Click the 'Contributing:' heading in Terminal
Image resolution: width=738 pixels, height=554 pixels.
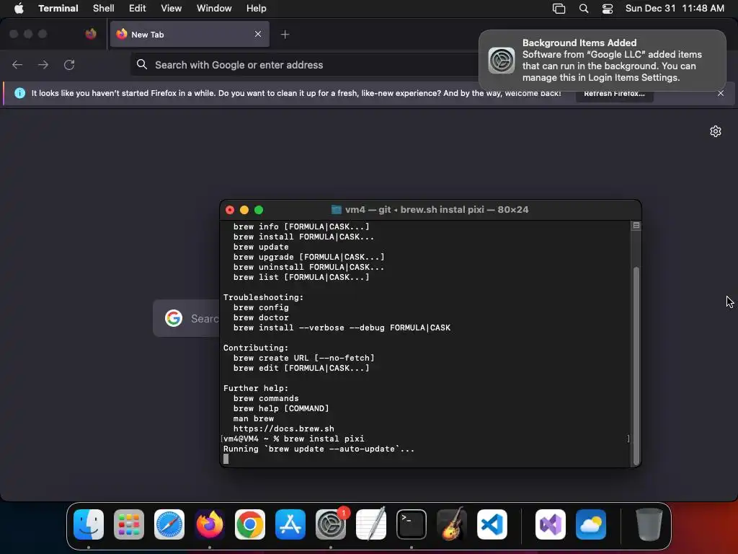pyautogui.click(x=256, y=348)
